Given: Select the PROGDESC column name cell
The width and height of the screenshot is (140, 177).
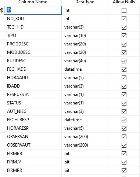Looking at the screenshot, I should [33, 44].
